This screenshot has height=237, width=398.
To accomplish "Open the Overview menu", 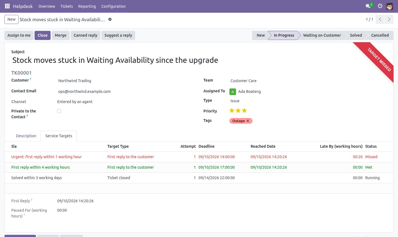I will point(47,6).
